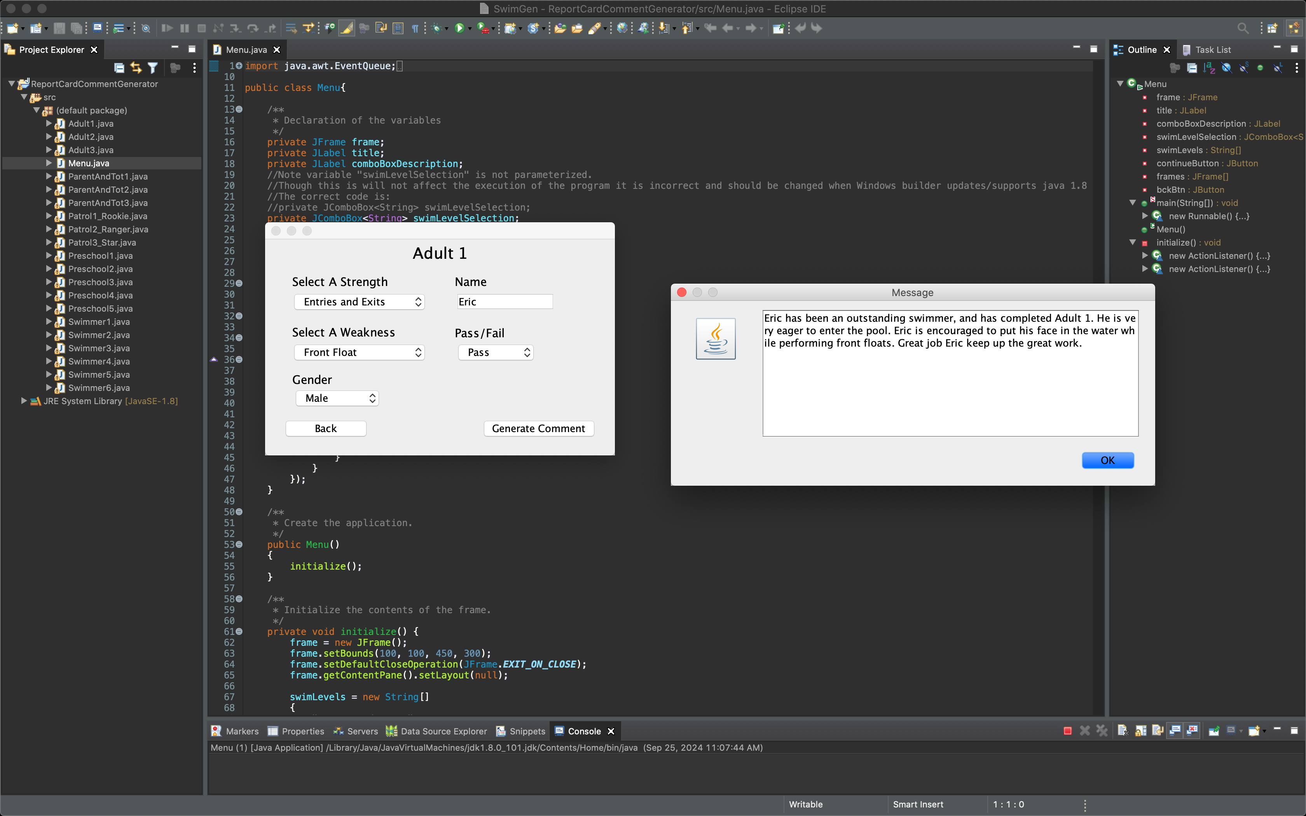Switch to the Task List tab
Image resolution: width=1306 pixels, height=816 pixels.
(x=1207, y=50)
